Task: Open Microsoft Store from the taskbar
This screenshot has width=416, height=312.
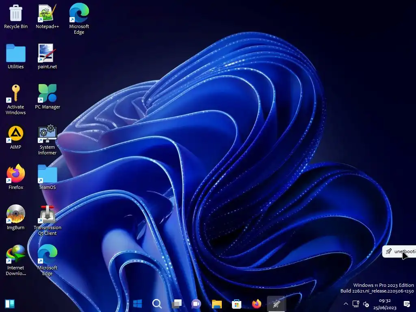Action: pos(237,304)
